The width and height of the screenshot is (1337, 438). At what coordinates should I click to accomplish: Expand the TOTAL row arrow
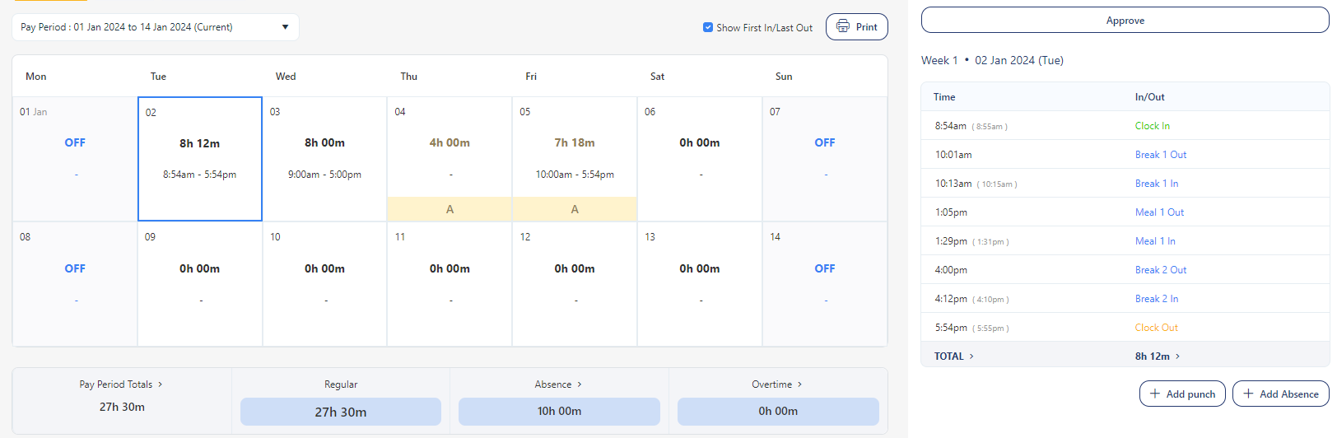pos(971,356)
